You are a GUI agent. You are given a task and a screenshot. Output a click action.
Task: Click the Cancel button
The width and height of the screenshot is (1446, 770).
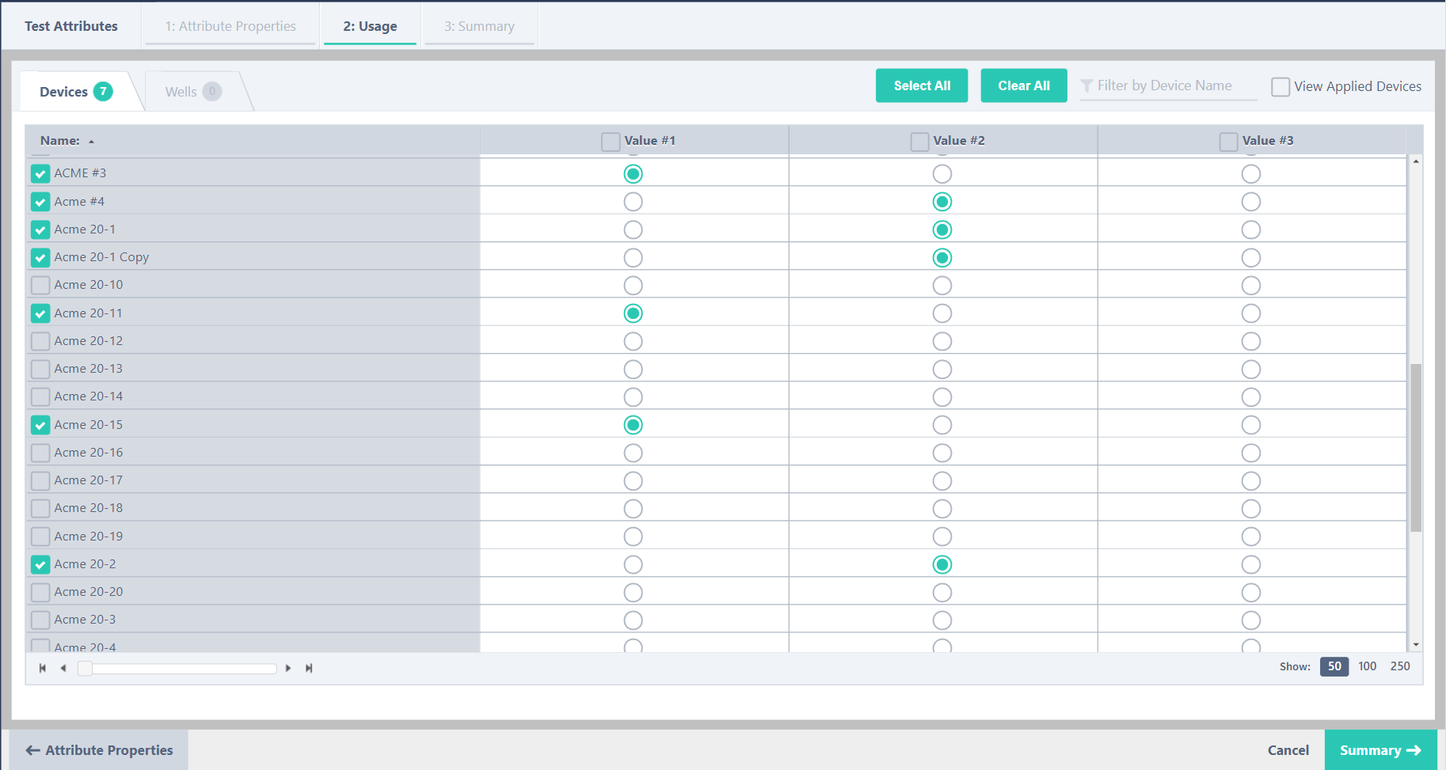tap(1288, 750)
